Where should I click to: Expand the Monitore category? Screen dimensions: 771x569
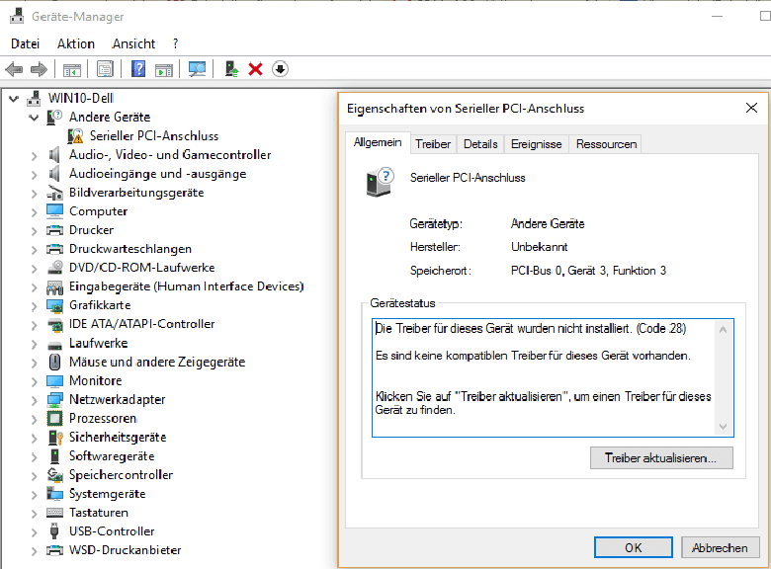tap(34, 381)
